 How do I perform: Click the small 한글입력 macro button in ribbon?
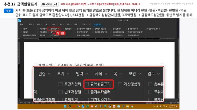[25, 32]
